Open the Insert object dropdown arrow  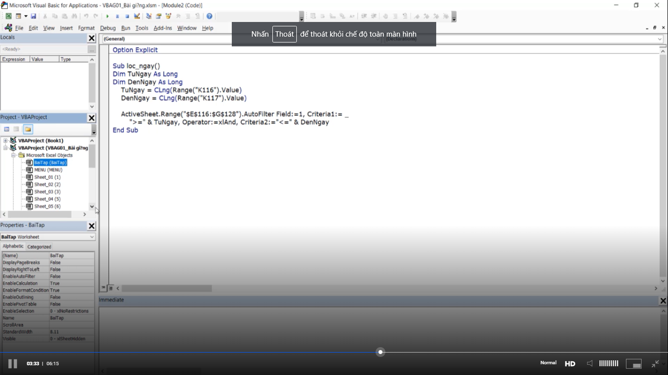click(26, 16)
